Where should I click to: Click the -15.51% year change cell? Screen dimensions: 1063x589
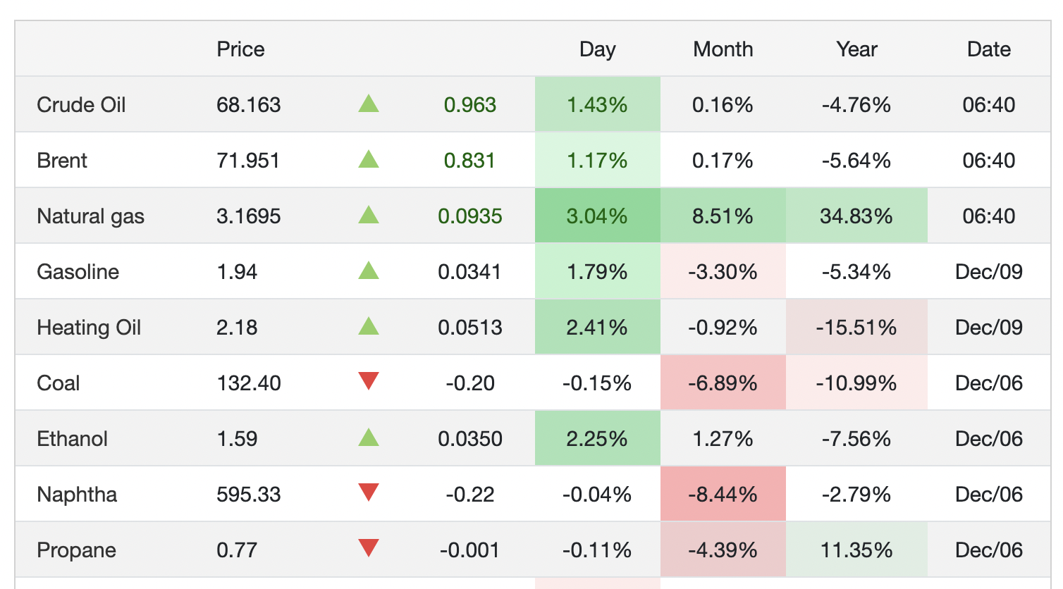coord(856,327)
